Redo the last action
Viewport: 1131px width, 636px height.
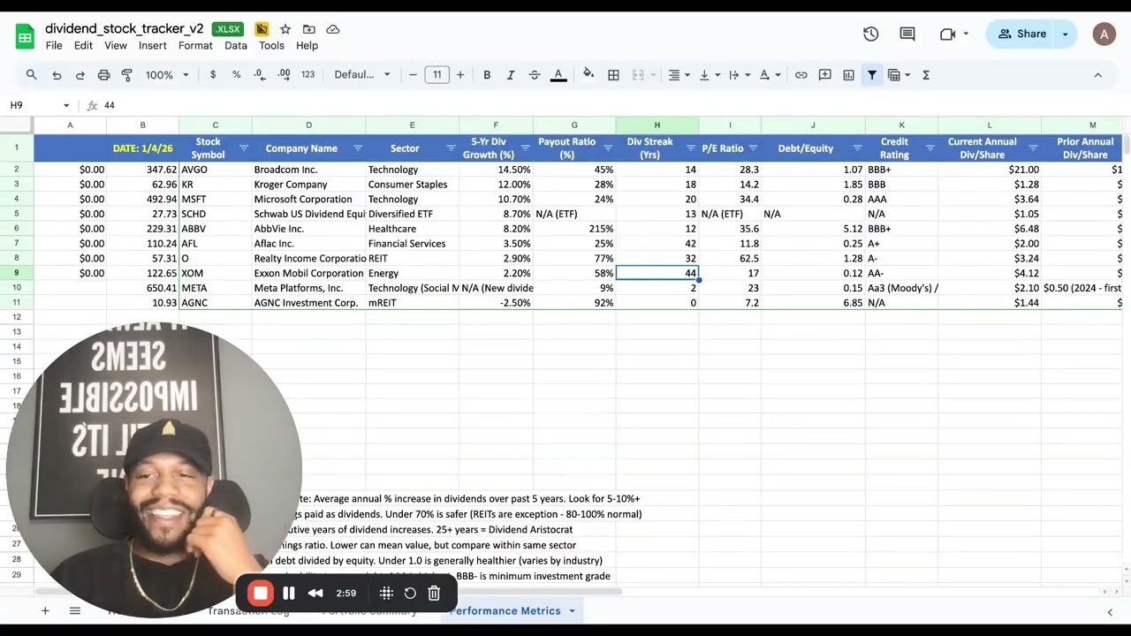click(x=80, y=75)
